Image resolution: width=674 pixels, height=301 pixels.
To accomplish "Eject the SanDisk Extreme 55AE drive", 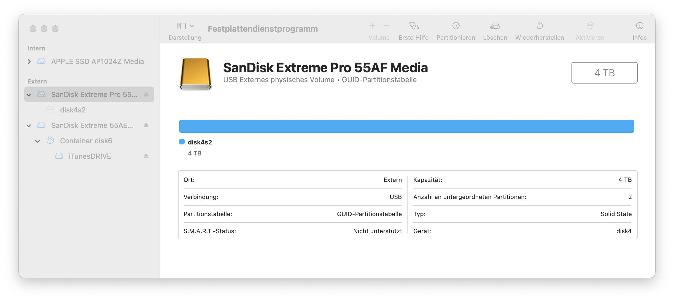I will [146, 125].
